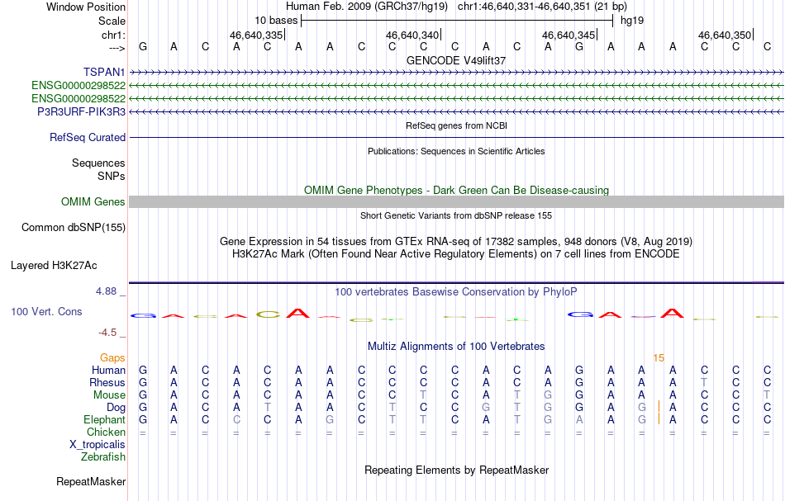Click the 10 bases scale bar

(x=457, y=21)
